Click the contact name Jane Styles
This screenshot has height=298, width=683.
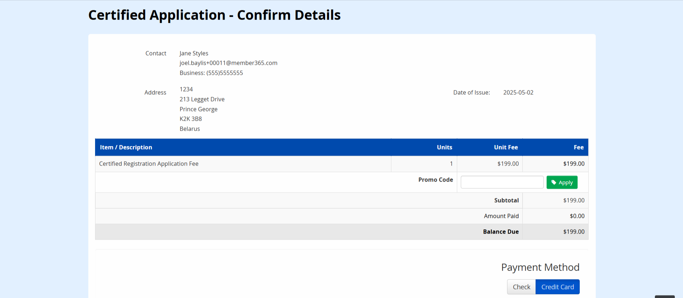pos(194,53)
